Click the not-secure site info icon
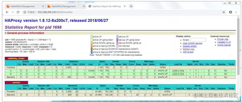This screenshot has width=242, height=102. (25, 12)
